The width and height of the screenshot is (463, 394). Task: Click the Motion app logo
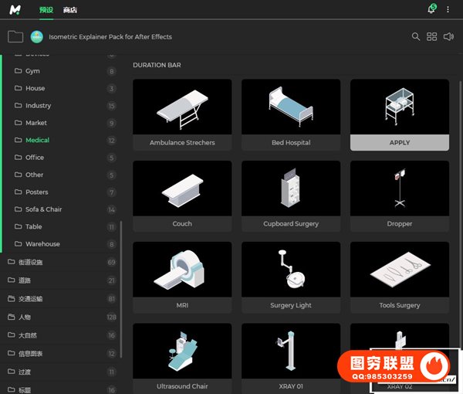pyautogui.click(x=15, y=9)
